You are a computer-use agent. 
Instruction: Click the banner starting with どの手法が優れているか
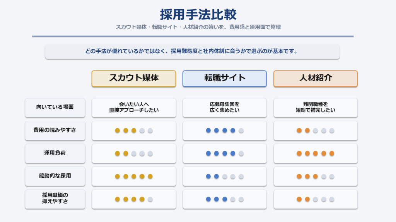coord(192,52)
